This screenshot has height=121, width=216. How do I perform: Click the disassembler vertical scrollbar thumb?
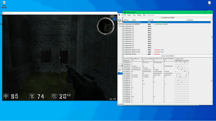212,37
